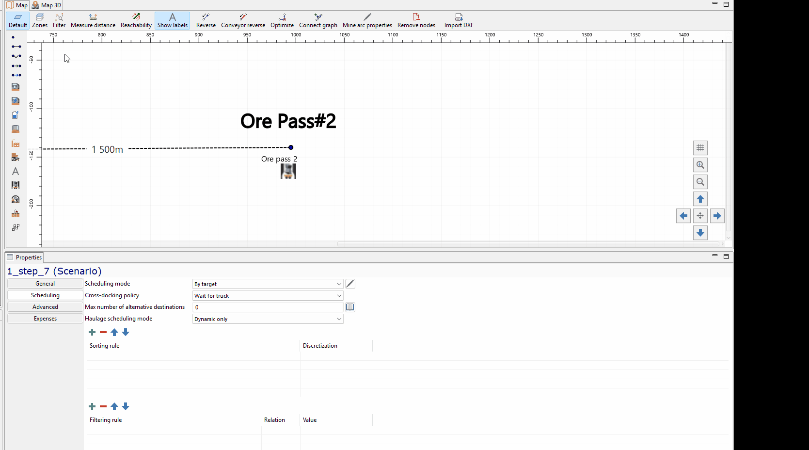Select the factory plant tool icon
The image size is (809, 450).
tap(16, 144)
